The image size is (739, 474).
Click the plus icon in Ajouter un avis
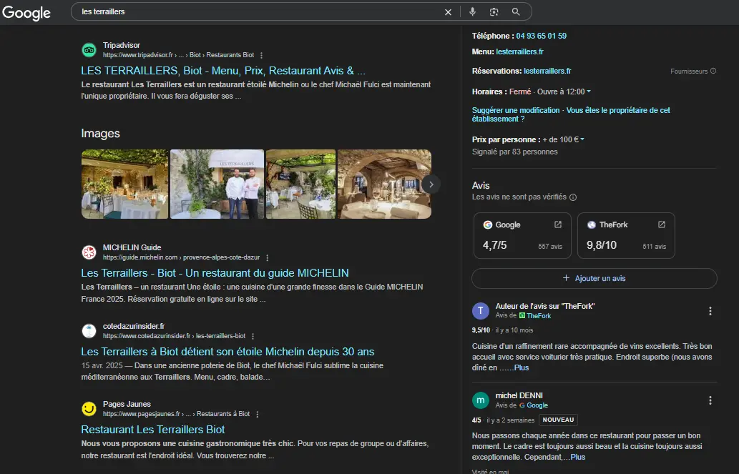[566, 278]
